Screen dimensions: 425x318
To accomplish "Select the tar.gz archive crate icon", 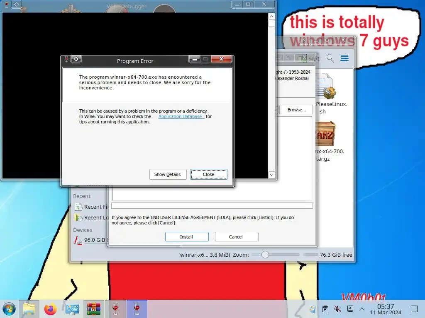I will (325, 135).
